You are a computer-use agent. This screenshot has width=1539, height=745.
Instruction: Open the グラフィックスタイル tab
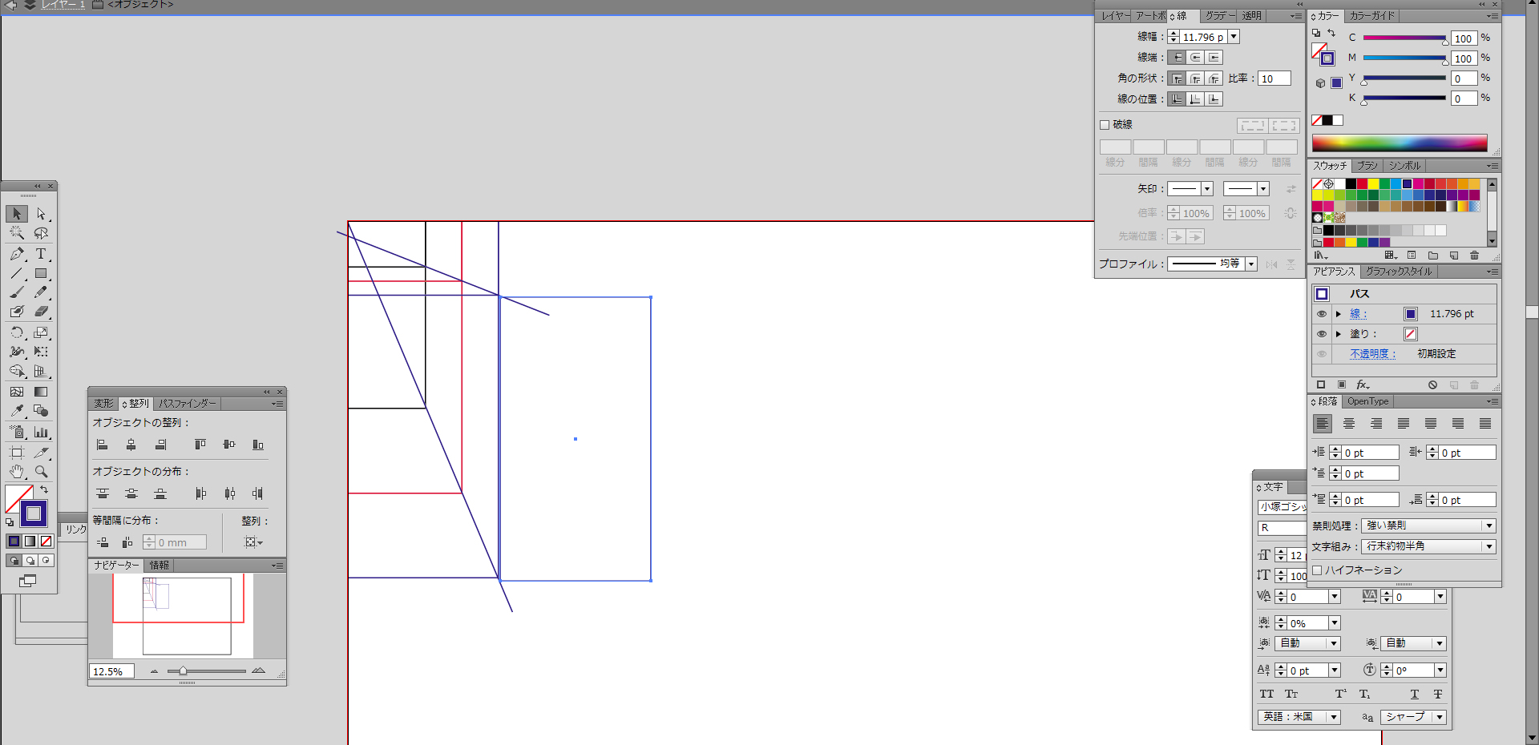click(x=1399, y=272)
